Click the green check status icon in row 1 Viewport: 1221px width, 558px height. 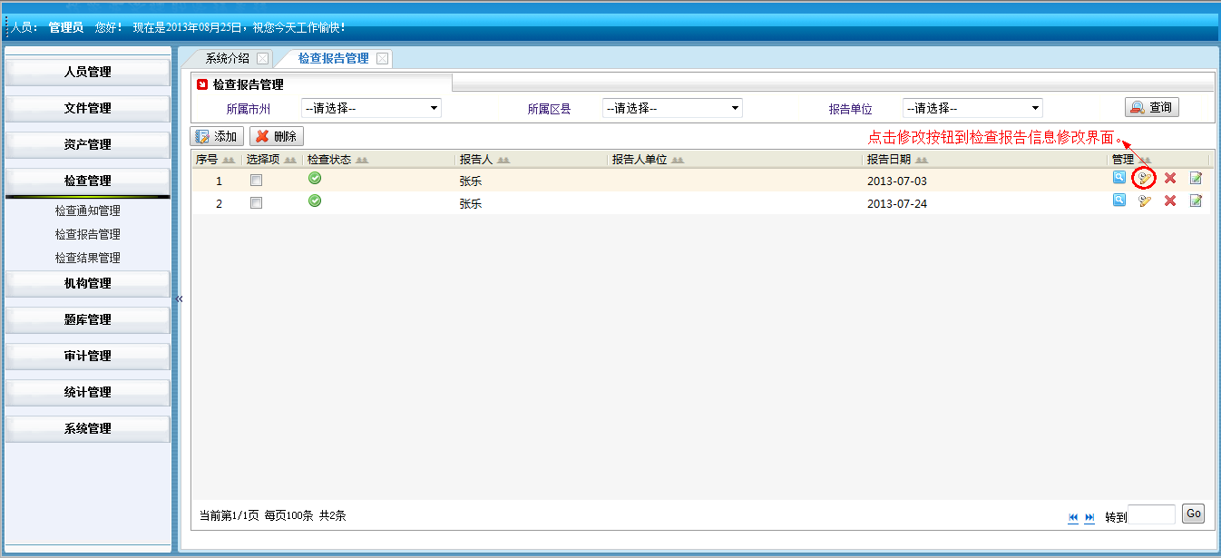tap(315, 178)
